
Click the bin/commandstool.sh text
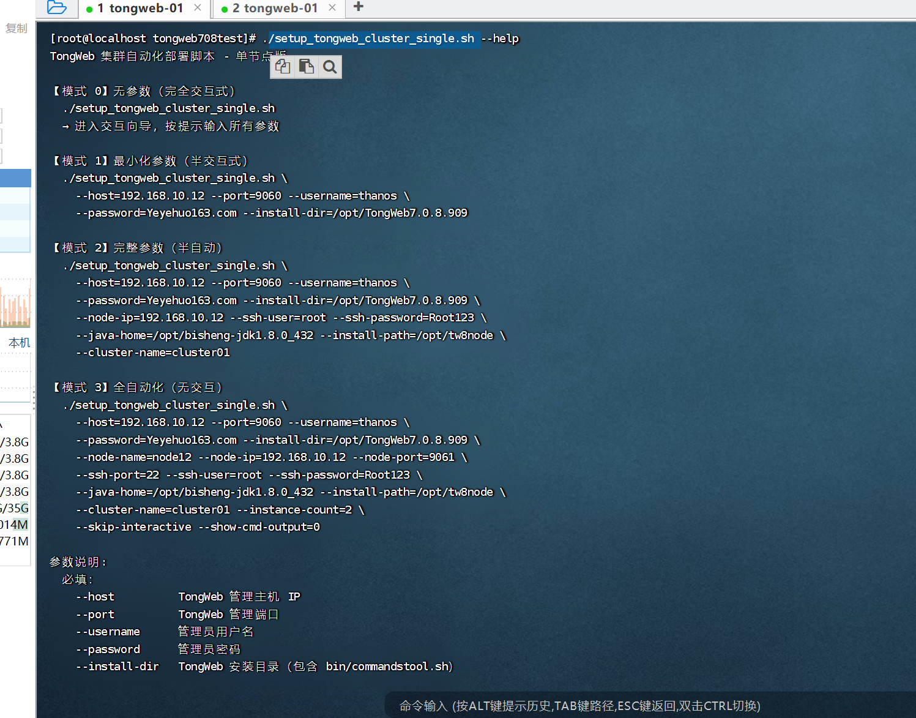coord(388,667)
